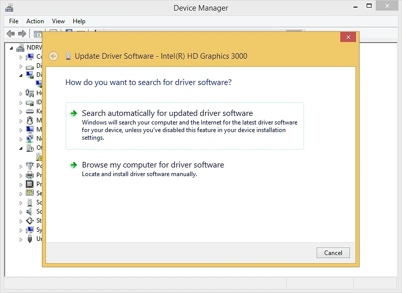The width and height of the screenshot is (402, 293).
Task: Expand the Network adapters node
Action: tap(21, 139)
